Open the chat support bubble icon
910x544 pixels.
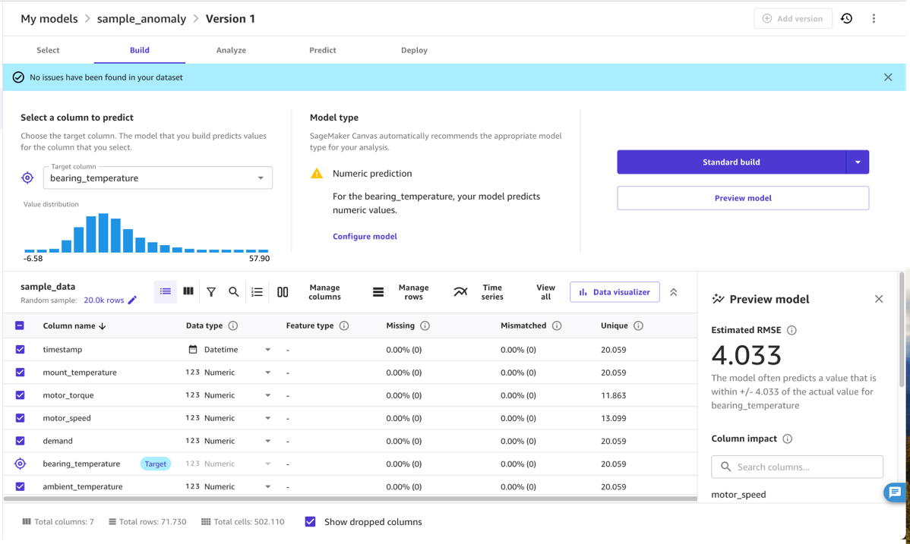point(895,492)
